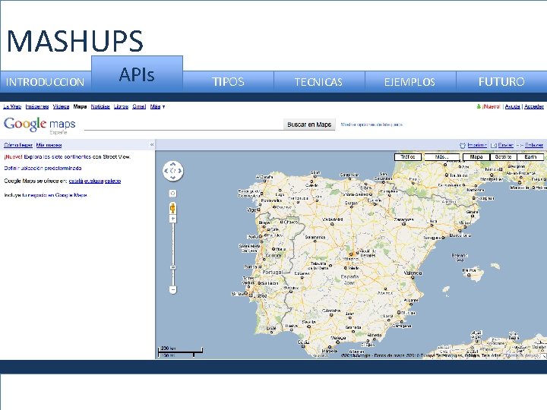Open the Más... map layers dropdown
The height and width of the screenshot is (410, 547).
[x=441, y=157]
